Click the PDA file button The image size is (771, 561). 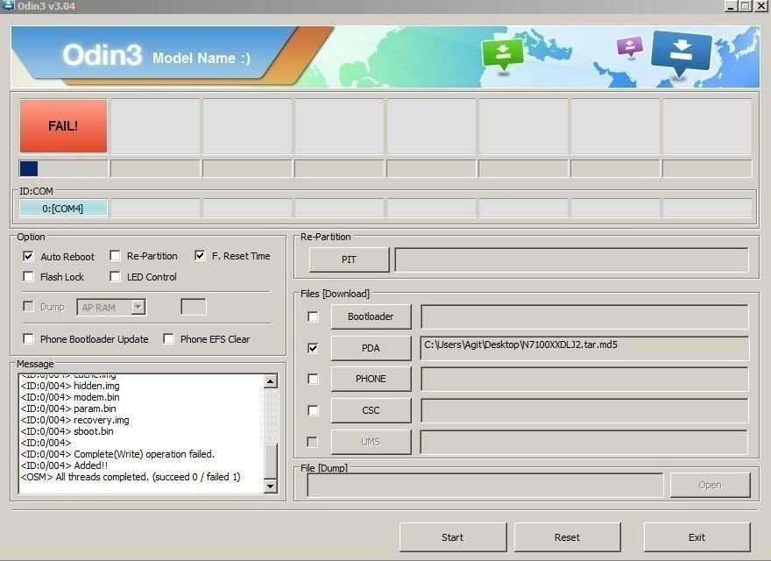[x=371, y=348]
